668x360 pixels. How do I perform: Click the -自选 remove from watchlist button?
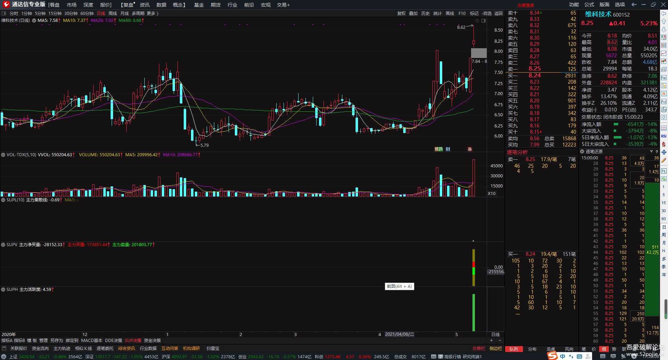click(x=487, y=14)
